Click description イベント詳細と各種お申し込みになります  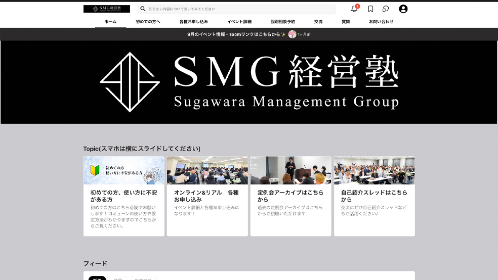coord(206,211)
